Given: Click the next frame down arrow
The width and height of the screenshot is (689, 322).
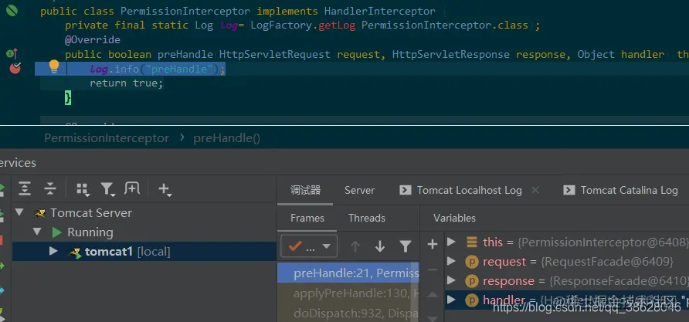Looking at the screenshot, I should (380, 246).
